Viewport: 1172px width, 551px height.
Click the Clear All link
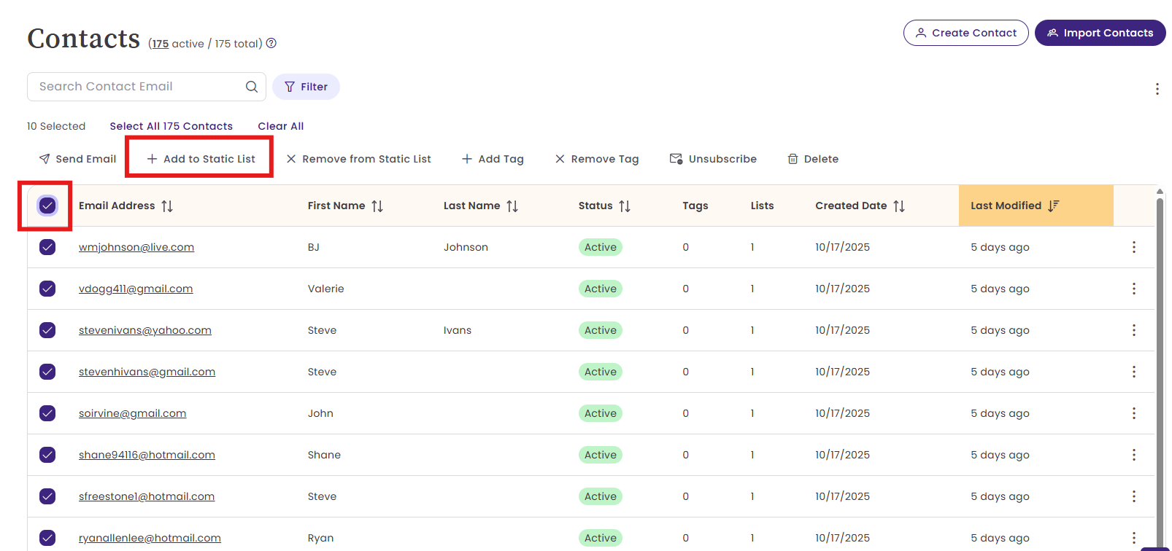281,126
